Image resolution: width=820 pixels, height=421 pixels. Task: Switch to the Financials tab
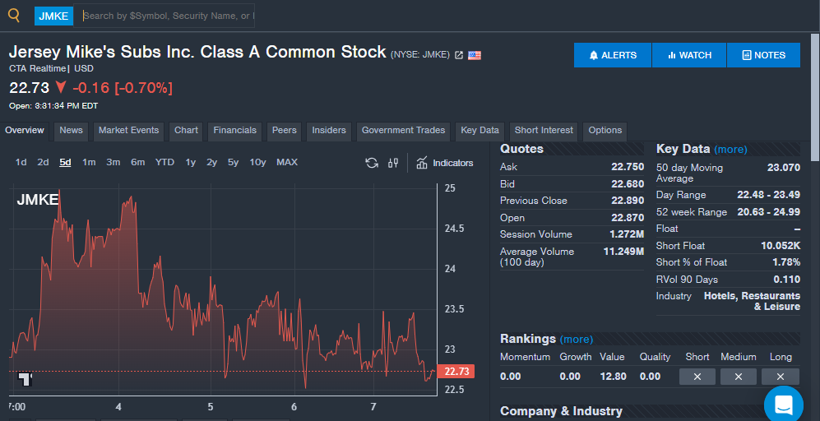234,131
